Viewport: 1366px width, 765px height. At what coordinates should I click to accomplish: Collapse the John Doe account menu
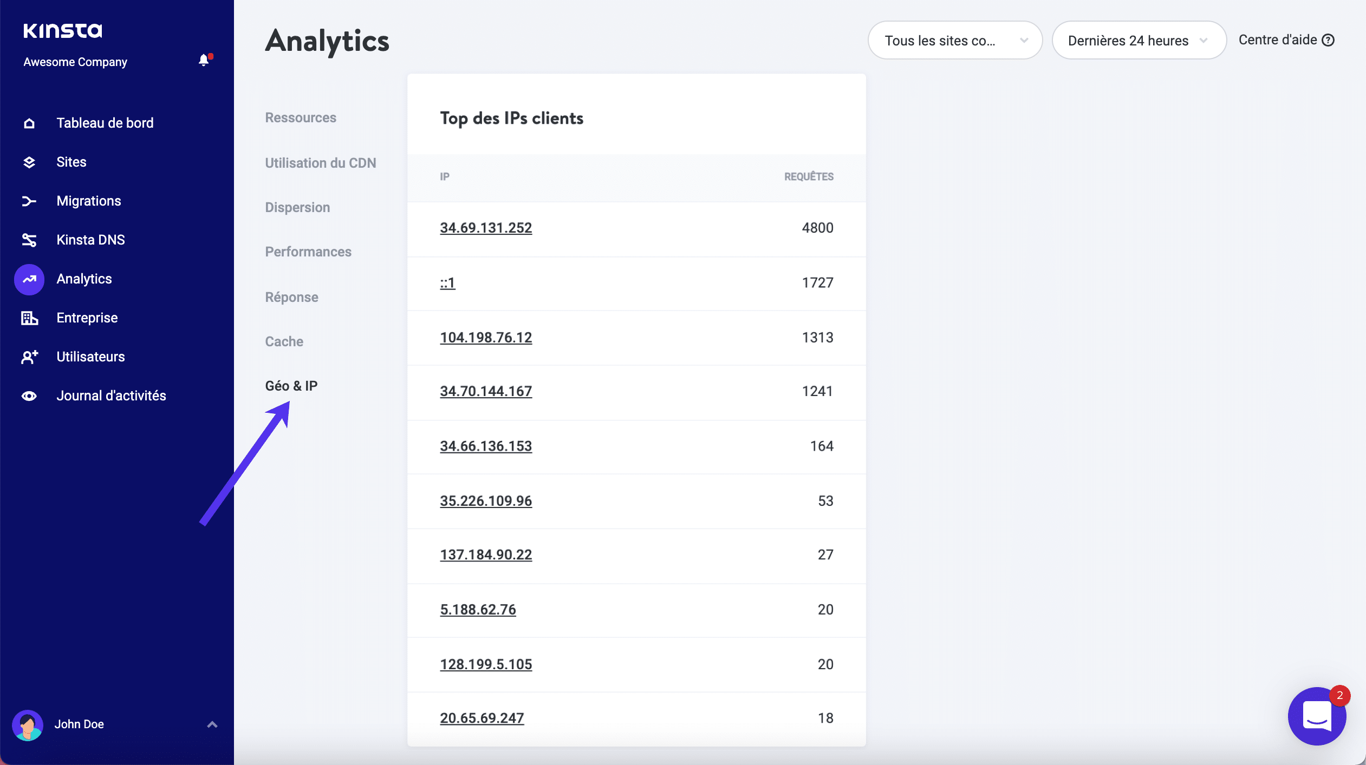[212, 724]
